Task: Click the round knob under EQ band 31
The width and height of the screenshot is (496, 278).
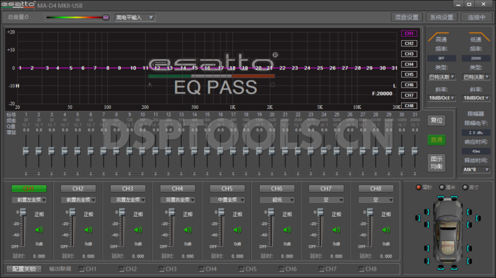Action: pyautogui.click(x=415, y=173)
